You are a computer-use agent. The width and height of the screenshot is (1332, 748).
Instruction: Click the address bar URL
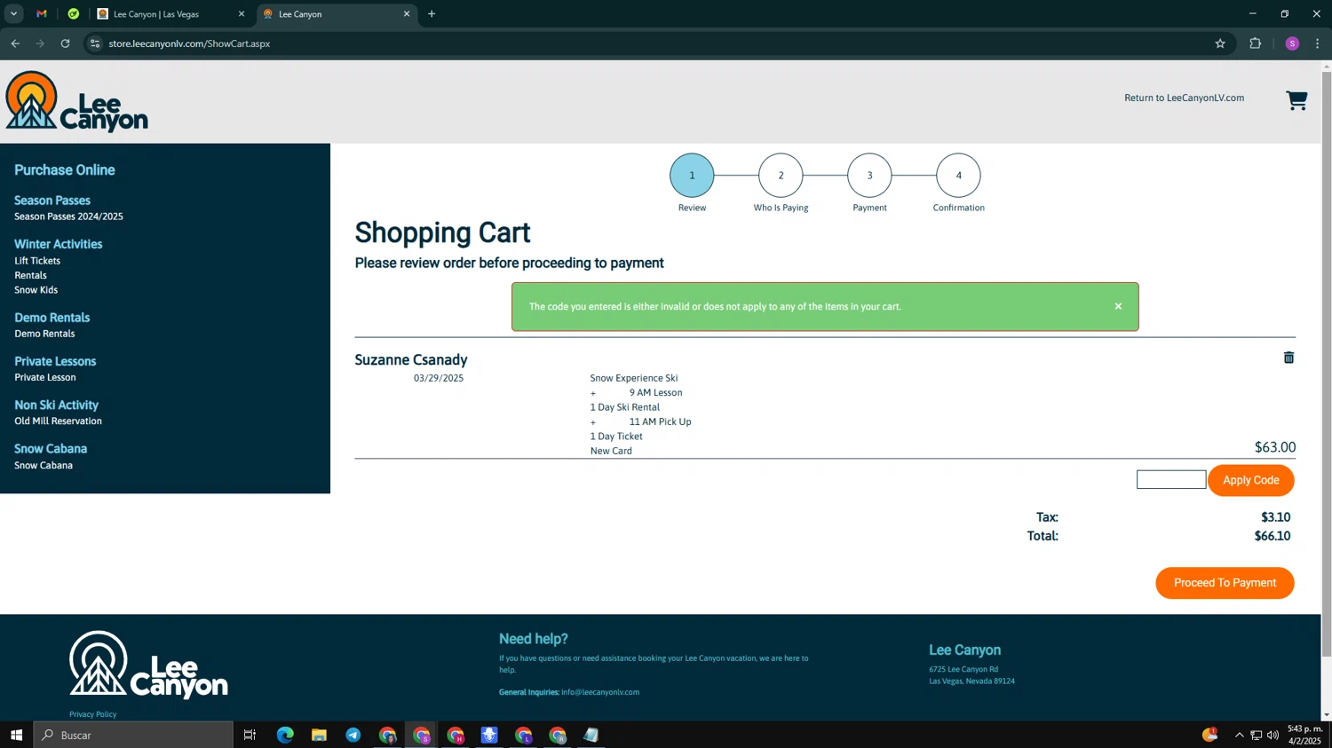pos(189,43)
